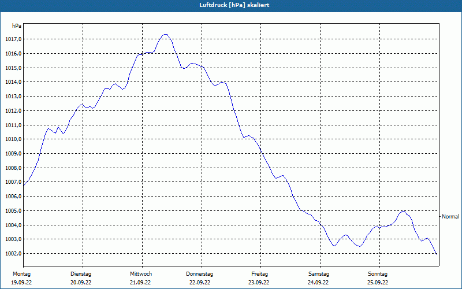462x289 pixels.
Task: Click the 1014,0 axis value
Action: [13, 82]
